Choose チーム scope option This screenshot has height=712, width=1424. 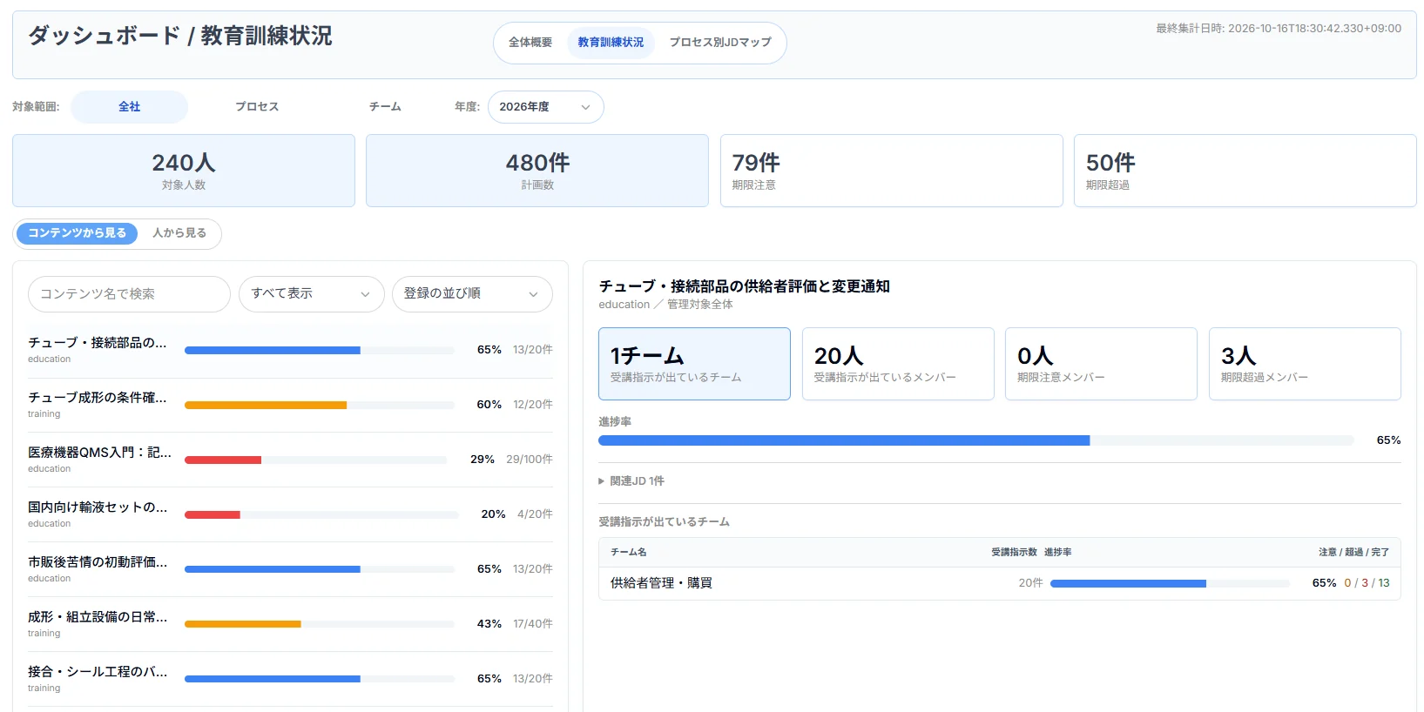[385, 107]
